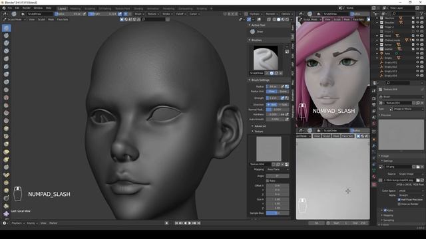Open the Marker menu in the timeline

(x=53, y=223)
